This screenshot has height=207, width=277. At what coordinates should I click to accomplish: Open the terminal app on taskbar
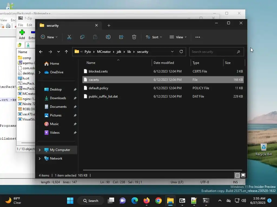(x=206, y=201)
